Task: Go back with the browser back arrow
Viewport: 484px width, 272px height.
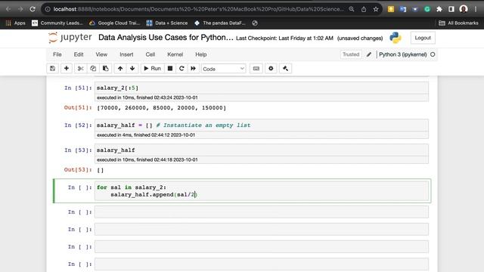Action: 8,9
